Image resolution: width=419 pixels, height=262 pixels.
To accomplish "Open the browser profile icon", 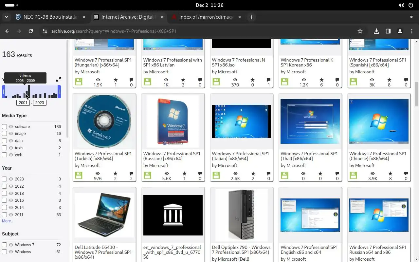I will click(400, 31).
